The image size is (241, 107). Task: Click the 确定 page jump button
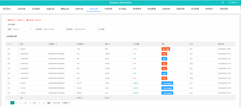click(49, 103)
